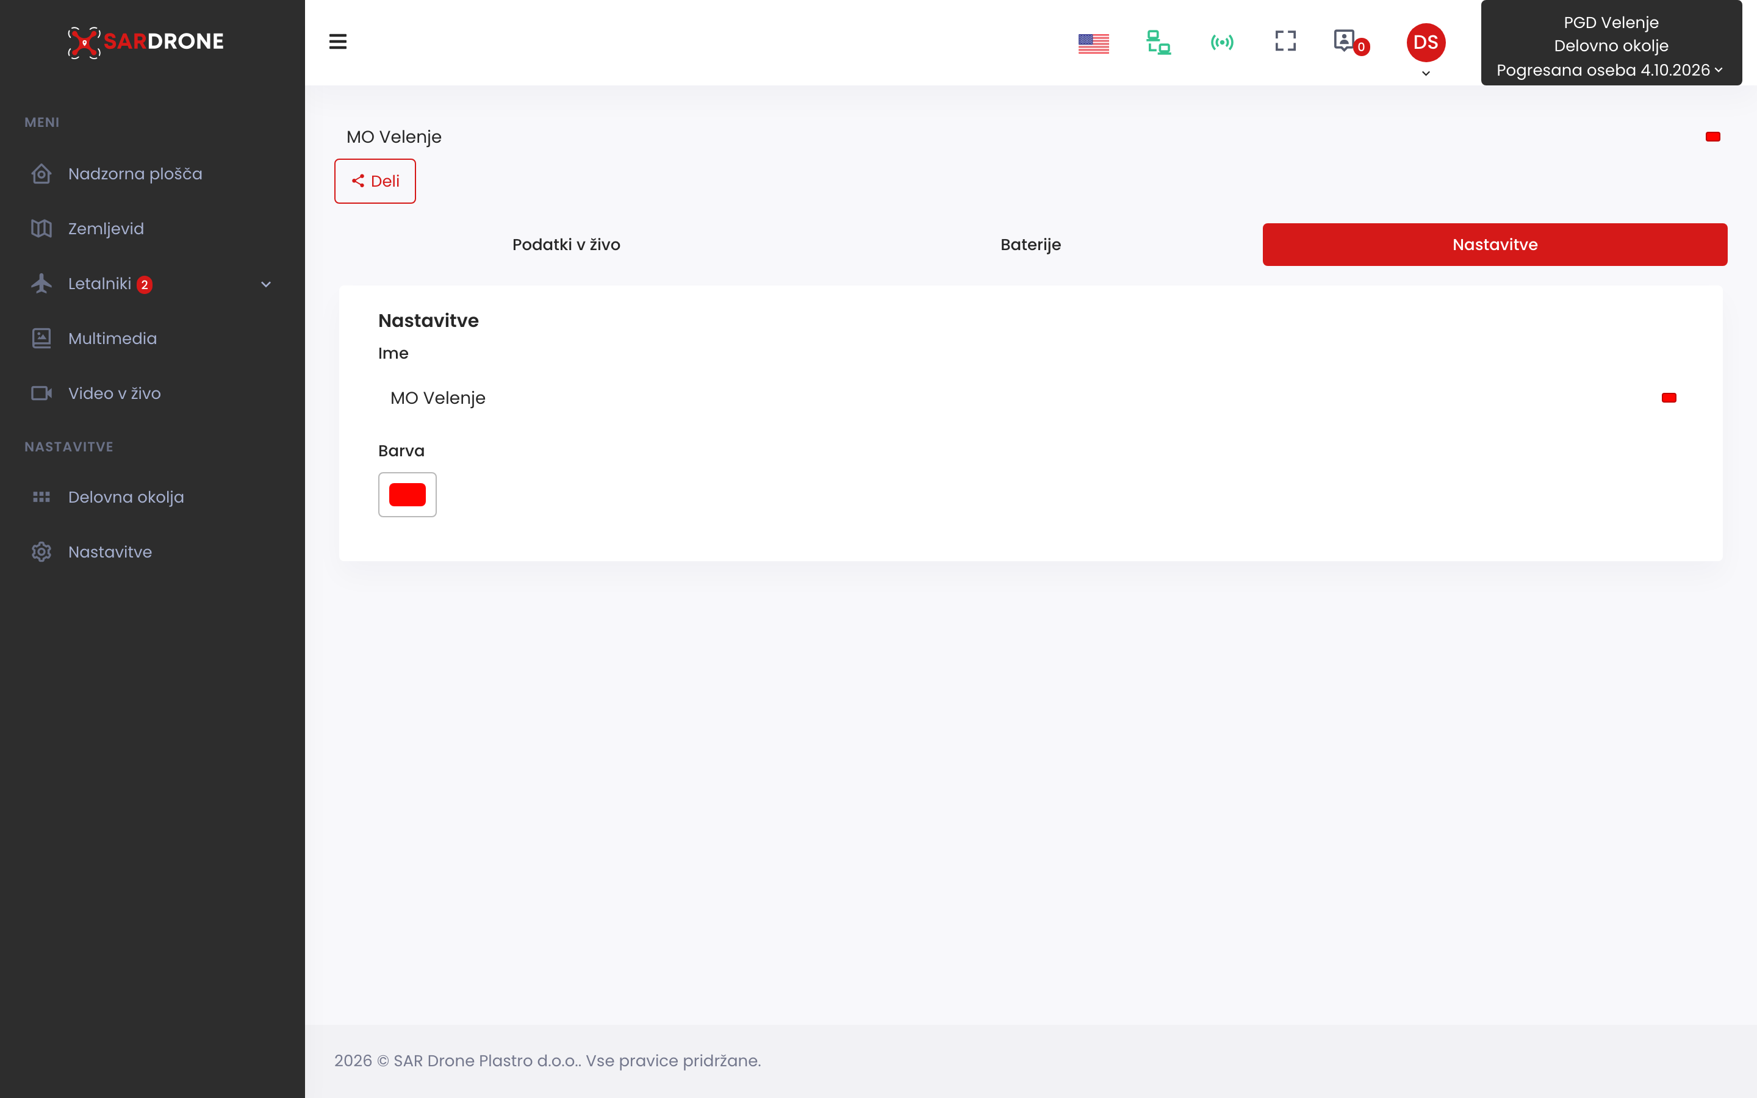Click the camera icon beside Video v živo
Viewport: 1757px width, 1098px height.
tap(41, 393)
